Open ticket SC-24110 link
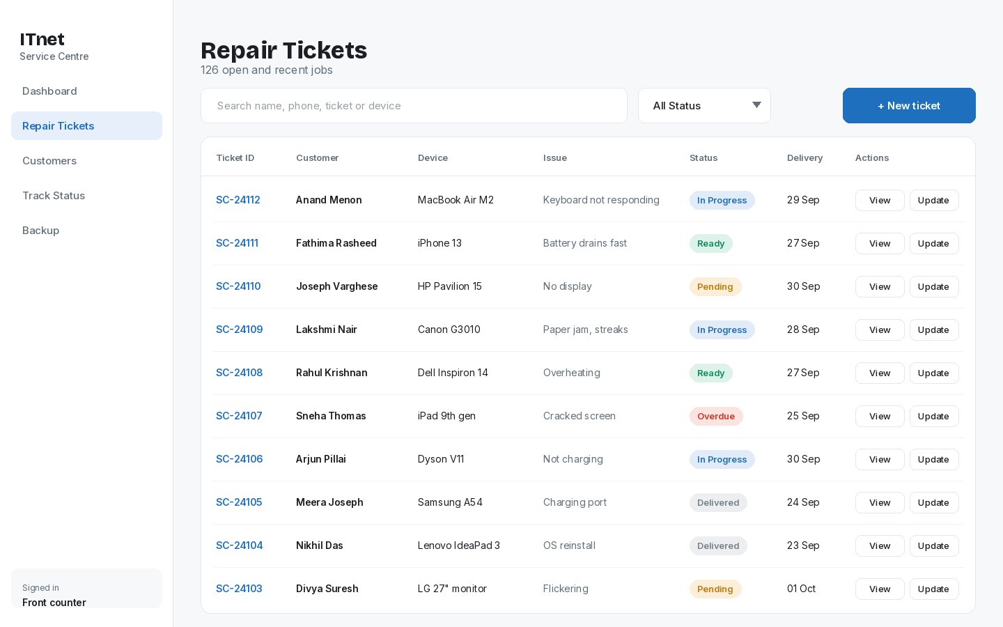Viewport: 1003px width, 627px height. [238, 286]
